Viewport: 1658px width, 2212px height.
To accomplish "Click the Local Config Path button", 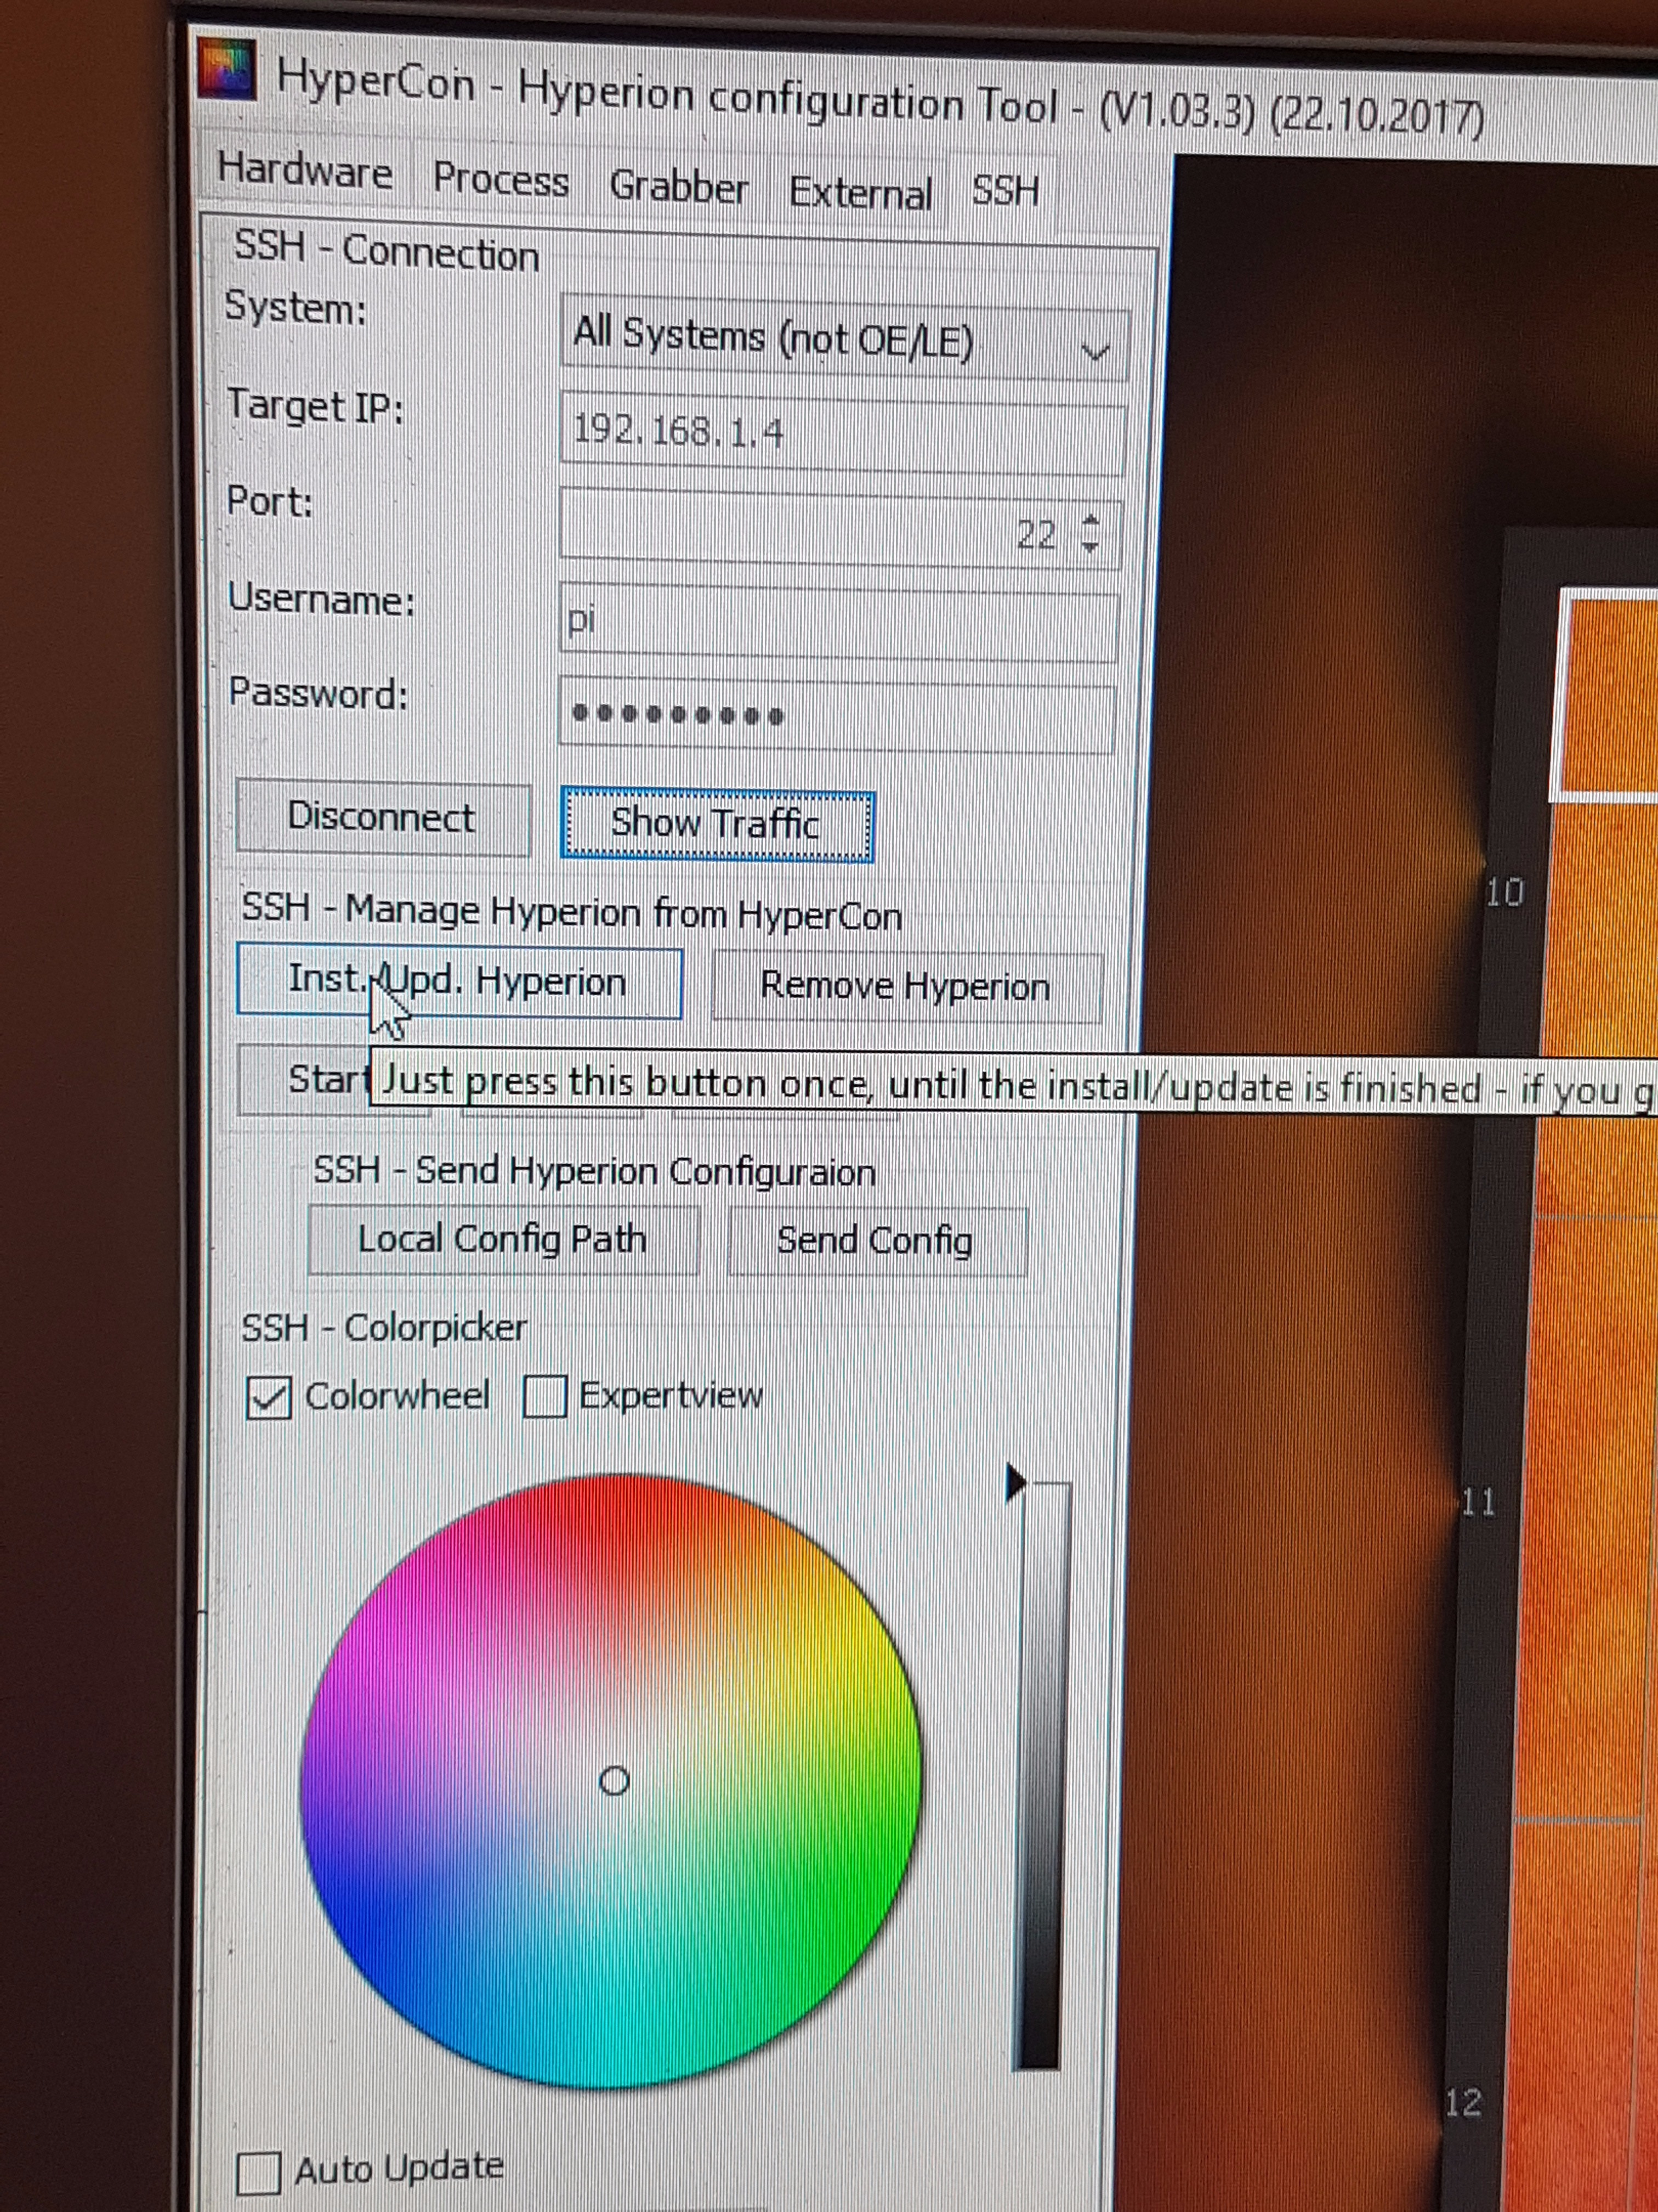I will (502, 1239).
